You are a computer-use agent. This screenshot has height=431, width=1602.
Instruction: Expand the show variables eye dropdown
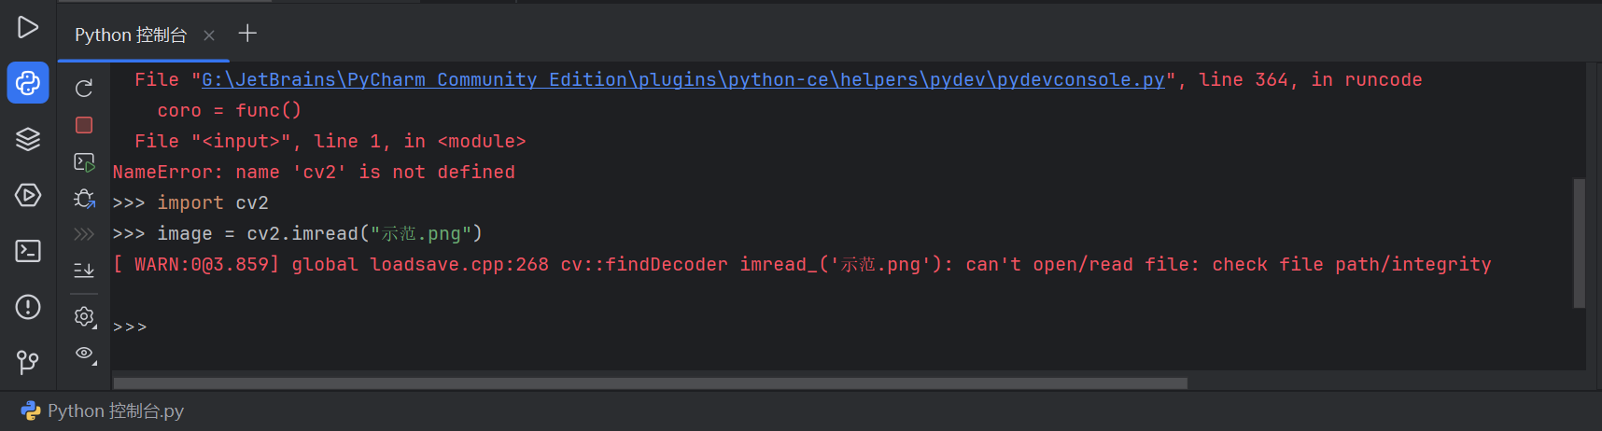pos(85,354)
